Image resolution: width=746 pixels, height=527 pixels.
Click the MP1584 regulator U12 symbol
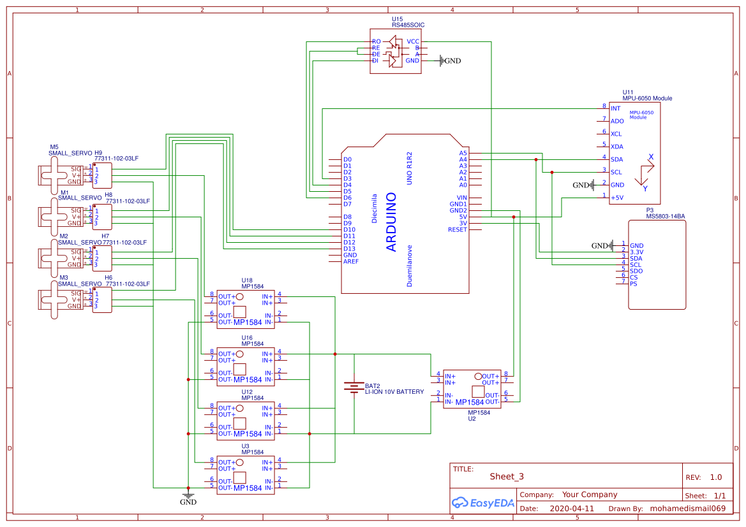(x=246, y=421)
